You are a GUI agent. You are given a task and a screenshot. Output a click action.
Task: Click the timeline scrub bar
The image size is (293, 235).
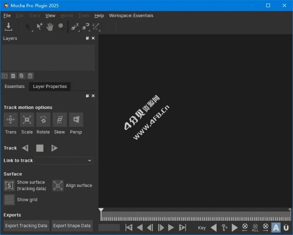click(195, 216)
